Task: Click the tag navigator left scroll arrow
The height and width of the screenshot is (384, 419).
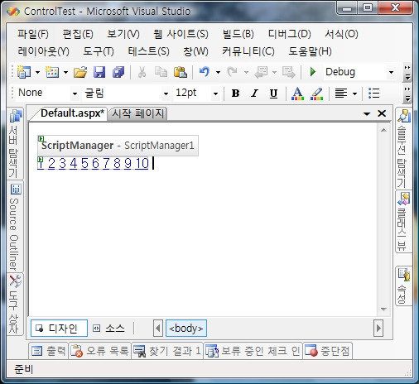Action: [x=158, y=329]
